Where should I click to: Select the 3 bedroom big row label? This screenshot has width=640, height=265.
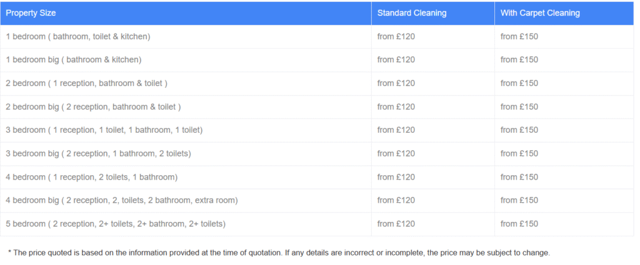tap(98, 153)
